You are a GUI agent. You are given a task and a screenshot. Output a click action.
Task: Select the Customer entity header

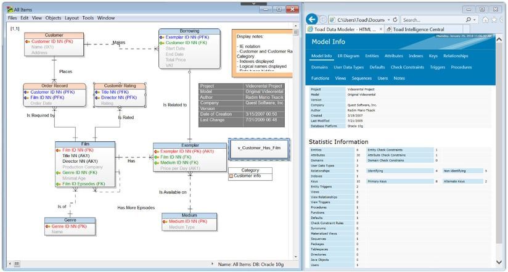pyautogui.click(x=54, y=35)
